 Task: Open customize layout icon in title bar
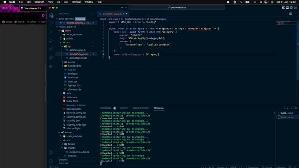tap(295, 7)
